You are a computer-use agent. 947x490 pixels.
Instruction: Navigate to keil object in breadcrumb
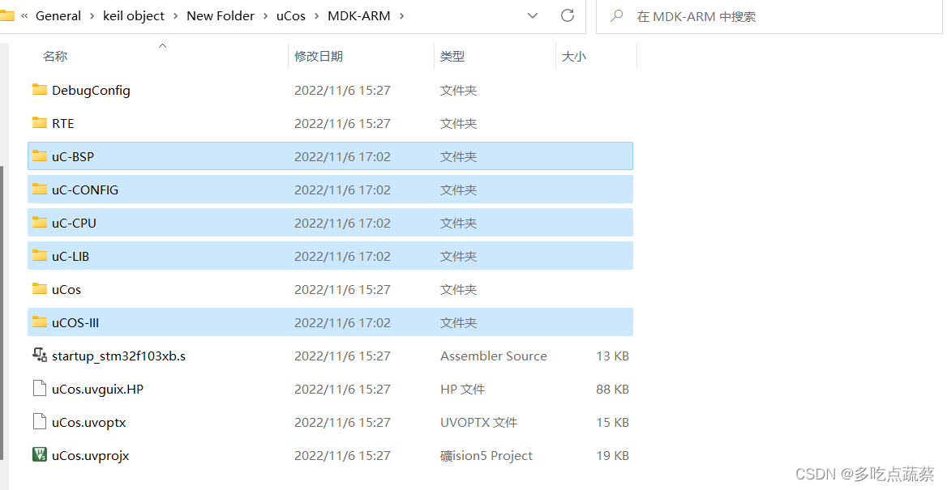pyautogui.click(x=134, y=15)
